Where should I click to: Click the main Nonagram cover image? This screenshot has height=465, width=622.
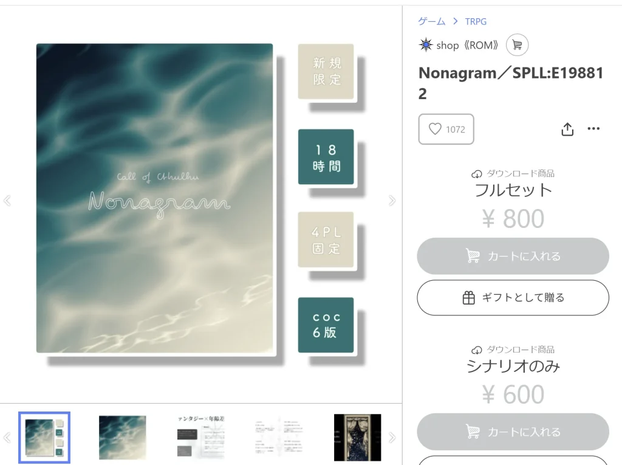click(155, 198)
